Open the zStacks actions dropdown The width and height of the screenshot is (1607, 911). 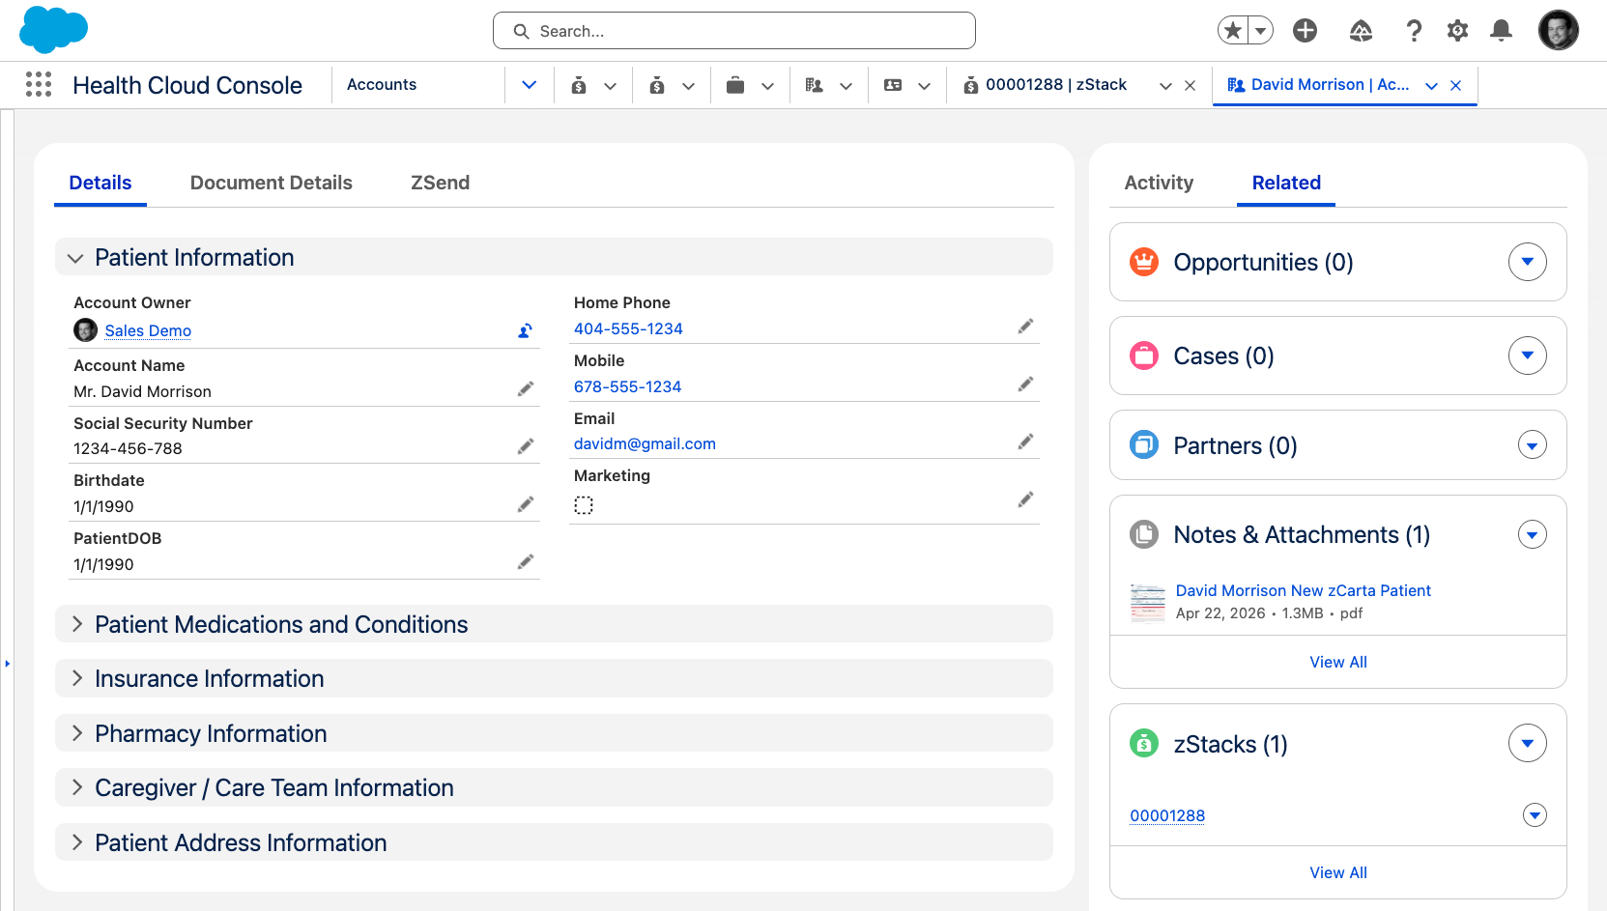1527,743
